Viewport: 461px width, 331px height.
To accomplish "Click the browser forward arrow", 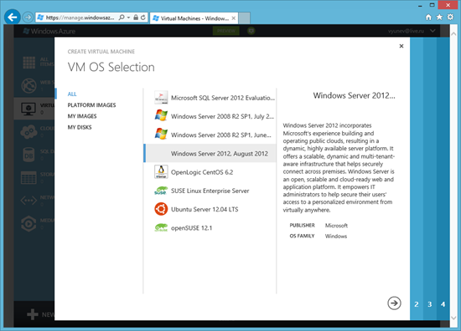I will (x=28, y=18).
